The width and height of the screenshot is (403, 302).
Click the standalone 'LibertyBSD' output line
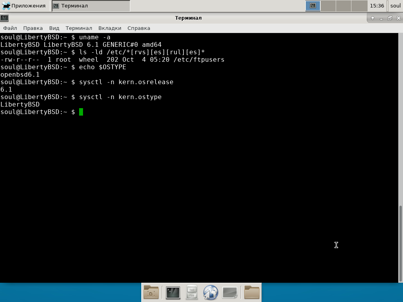(20, 104)
